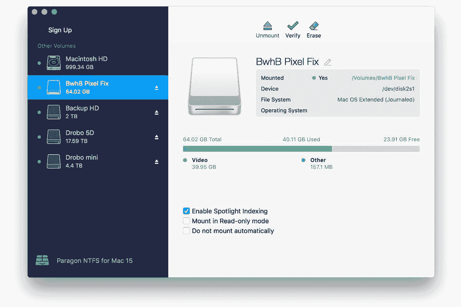Screen dimensions: 461x307
Task: Click the /Volumes/BwhB Pixel Fix mount path
Action: [385, 78]
